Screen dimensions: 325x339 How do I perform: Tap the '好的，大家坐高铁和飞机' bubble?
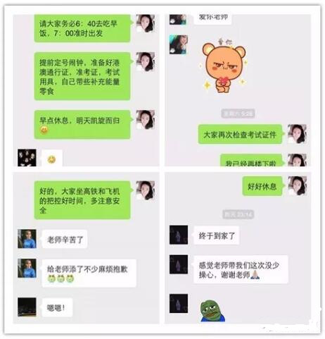click(x=82, y=200)
